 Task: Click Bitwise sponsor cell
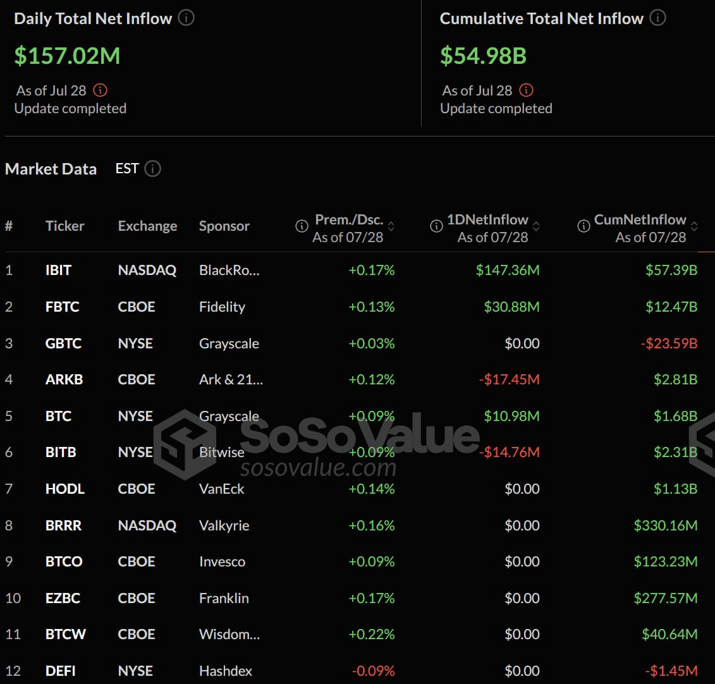222,452
